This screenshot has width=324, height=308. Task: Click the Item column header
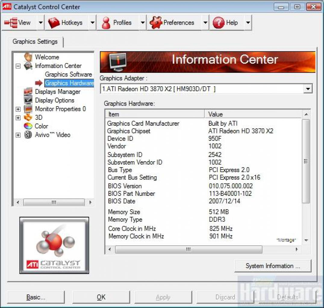tap(155, 114)
